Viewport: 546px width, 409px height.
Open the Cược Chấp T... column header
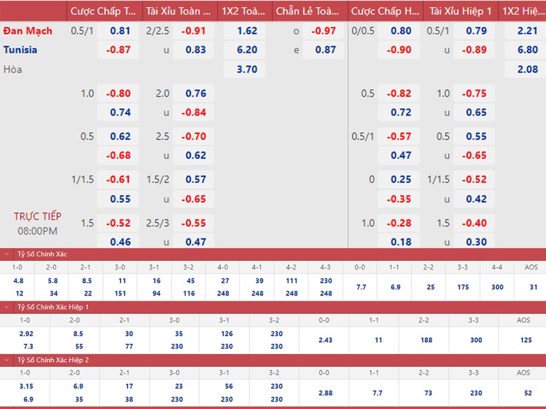(103, 11)
